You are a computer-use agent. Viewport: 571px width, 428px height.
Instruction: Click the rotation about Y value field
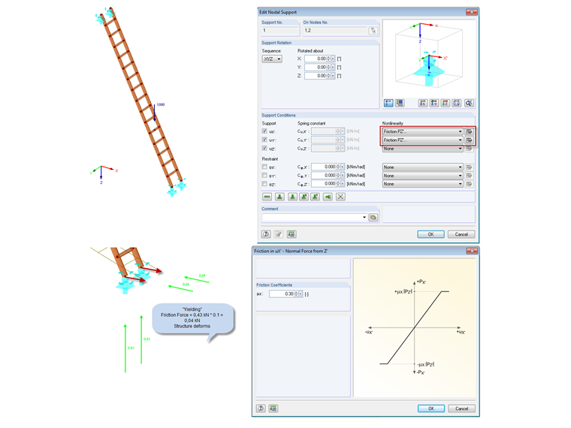coord(316,67)
